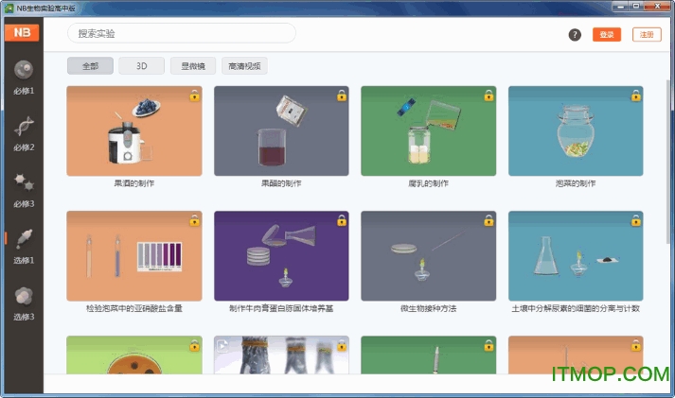Click lock icon on 微生物接种方法
This screenshot has height=398, width=675.
489,220
